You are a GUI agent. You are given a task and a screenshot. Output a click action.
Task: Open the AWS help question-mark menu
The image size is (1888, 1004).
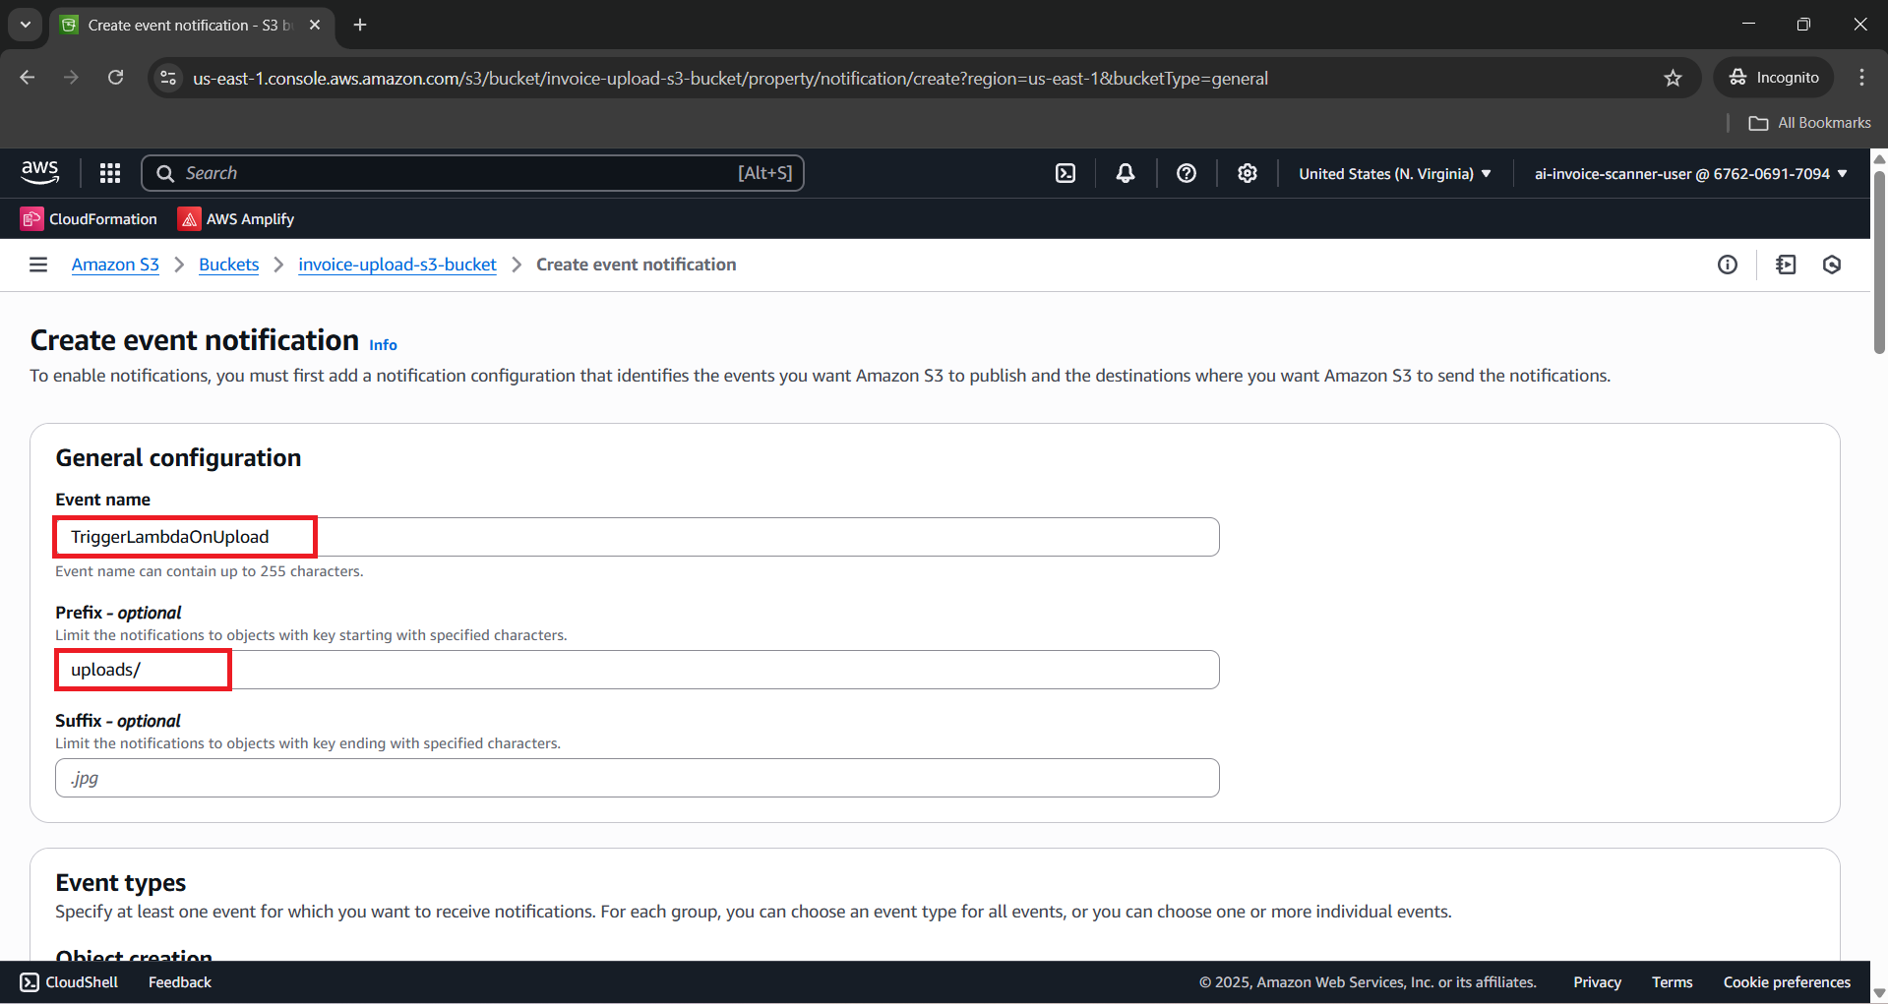pyautogui.click(x=1187, y=173)
